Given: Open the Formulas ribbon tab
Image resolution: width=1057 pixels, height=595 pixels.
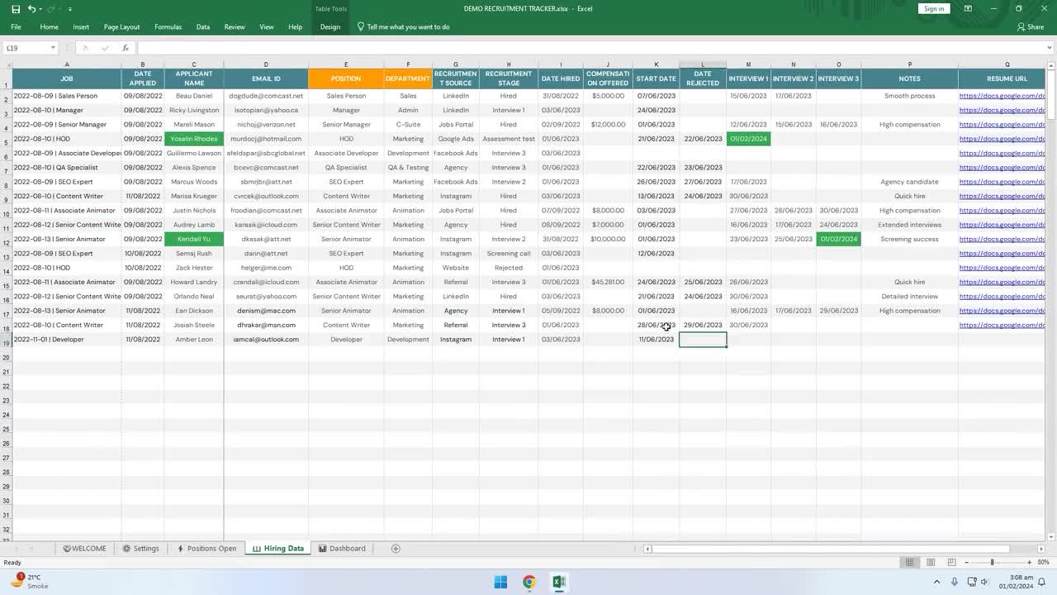Looking at the screenshot, I should pyautogui.click(x=168, y=27).
